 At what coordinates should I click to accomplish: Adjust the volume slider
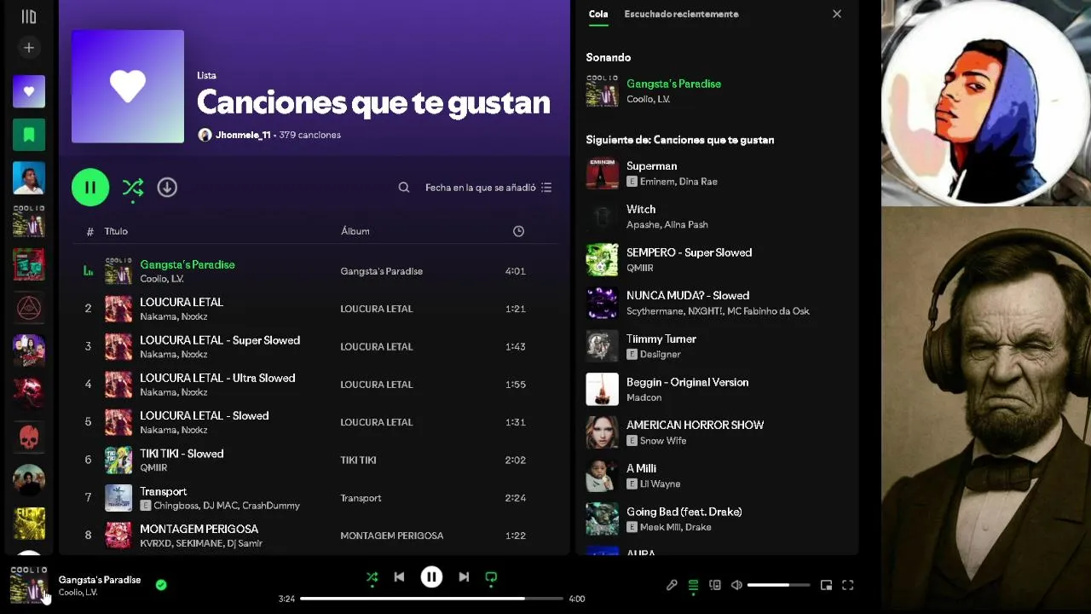[778, 585]
